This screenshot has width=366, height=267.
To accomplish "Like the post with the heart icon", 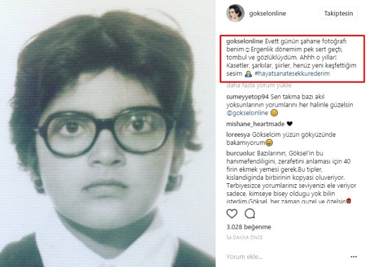I will tap(232, 213).
